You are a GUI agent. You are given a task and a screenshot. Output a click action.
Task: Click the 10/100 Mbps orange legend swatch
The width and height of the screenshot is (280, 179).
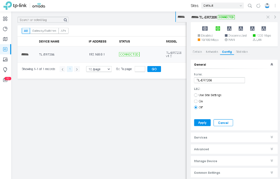tap(199, 40)
